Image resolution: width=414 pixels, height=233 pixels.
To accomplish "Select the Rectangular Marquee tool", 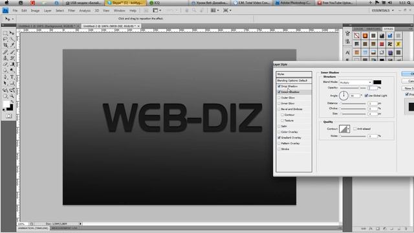I will coord(5,33).
